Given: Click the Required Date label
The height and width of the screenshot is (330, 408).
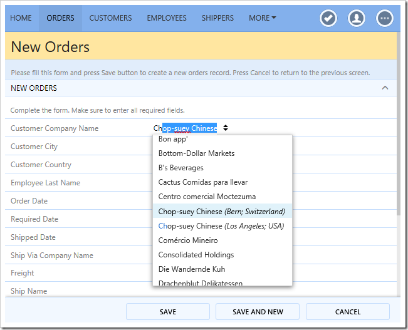Looking at the screenshot, I should point(34,219).
